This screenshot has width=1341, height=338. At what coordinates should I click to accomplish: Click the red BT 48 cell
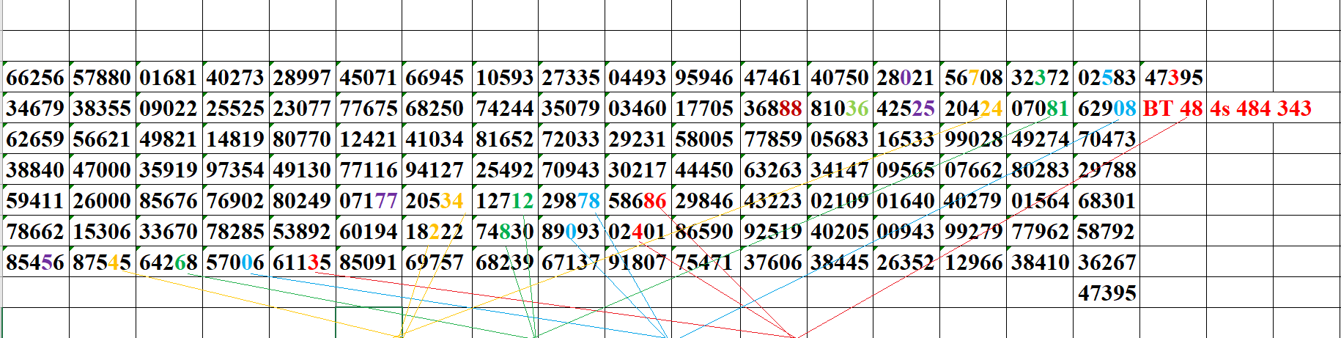1172,109
